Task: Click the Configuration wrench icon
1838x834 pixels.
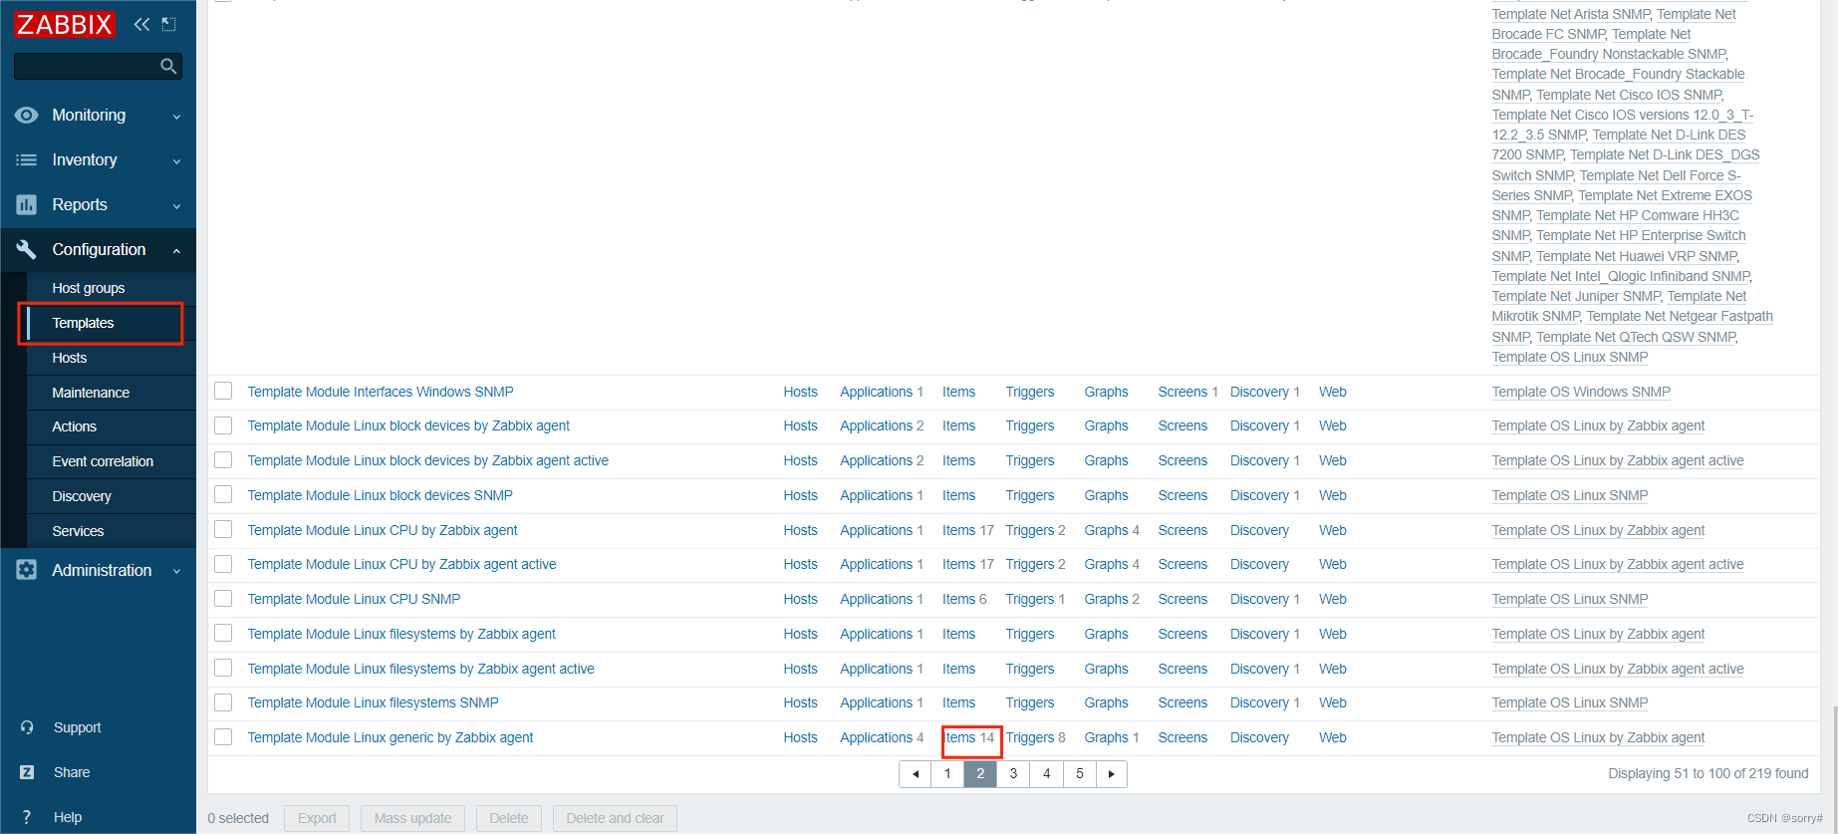Action: (x=27, y=249)
